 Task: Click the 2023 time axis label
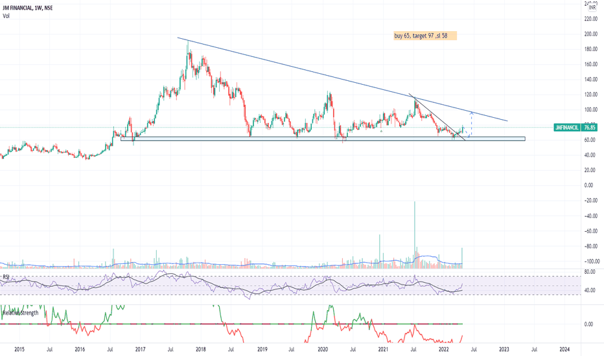coord(504,350)
